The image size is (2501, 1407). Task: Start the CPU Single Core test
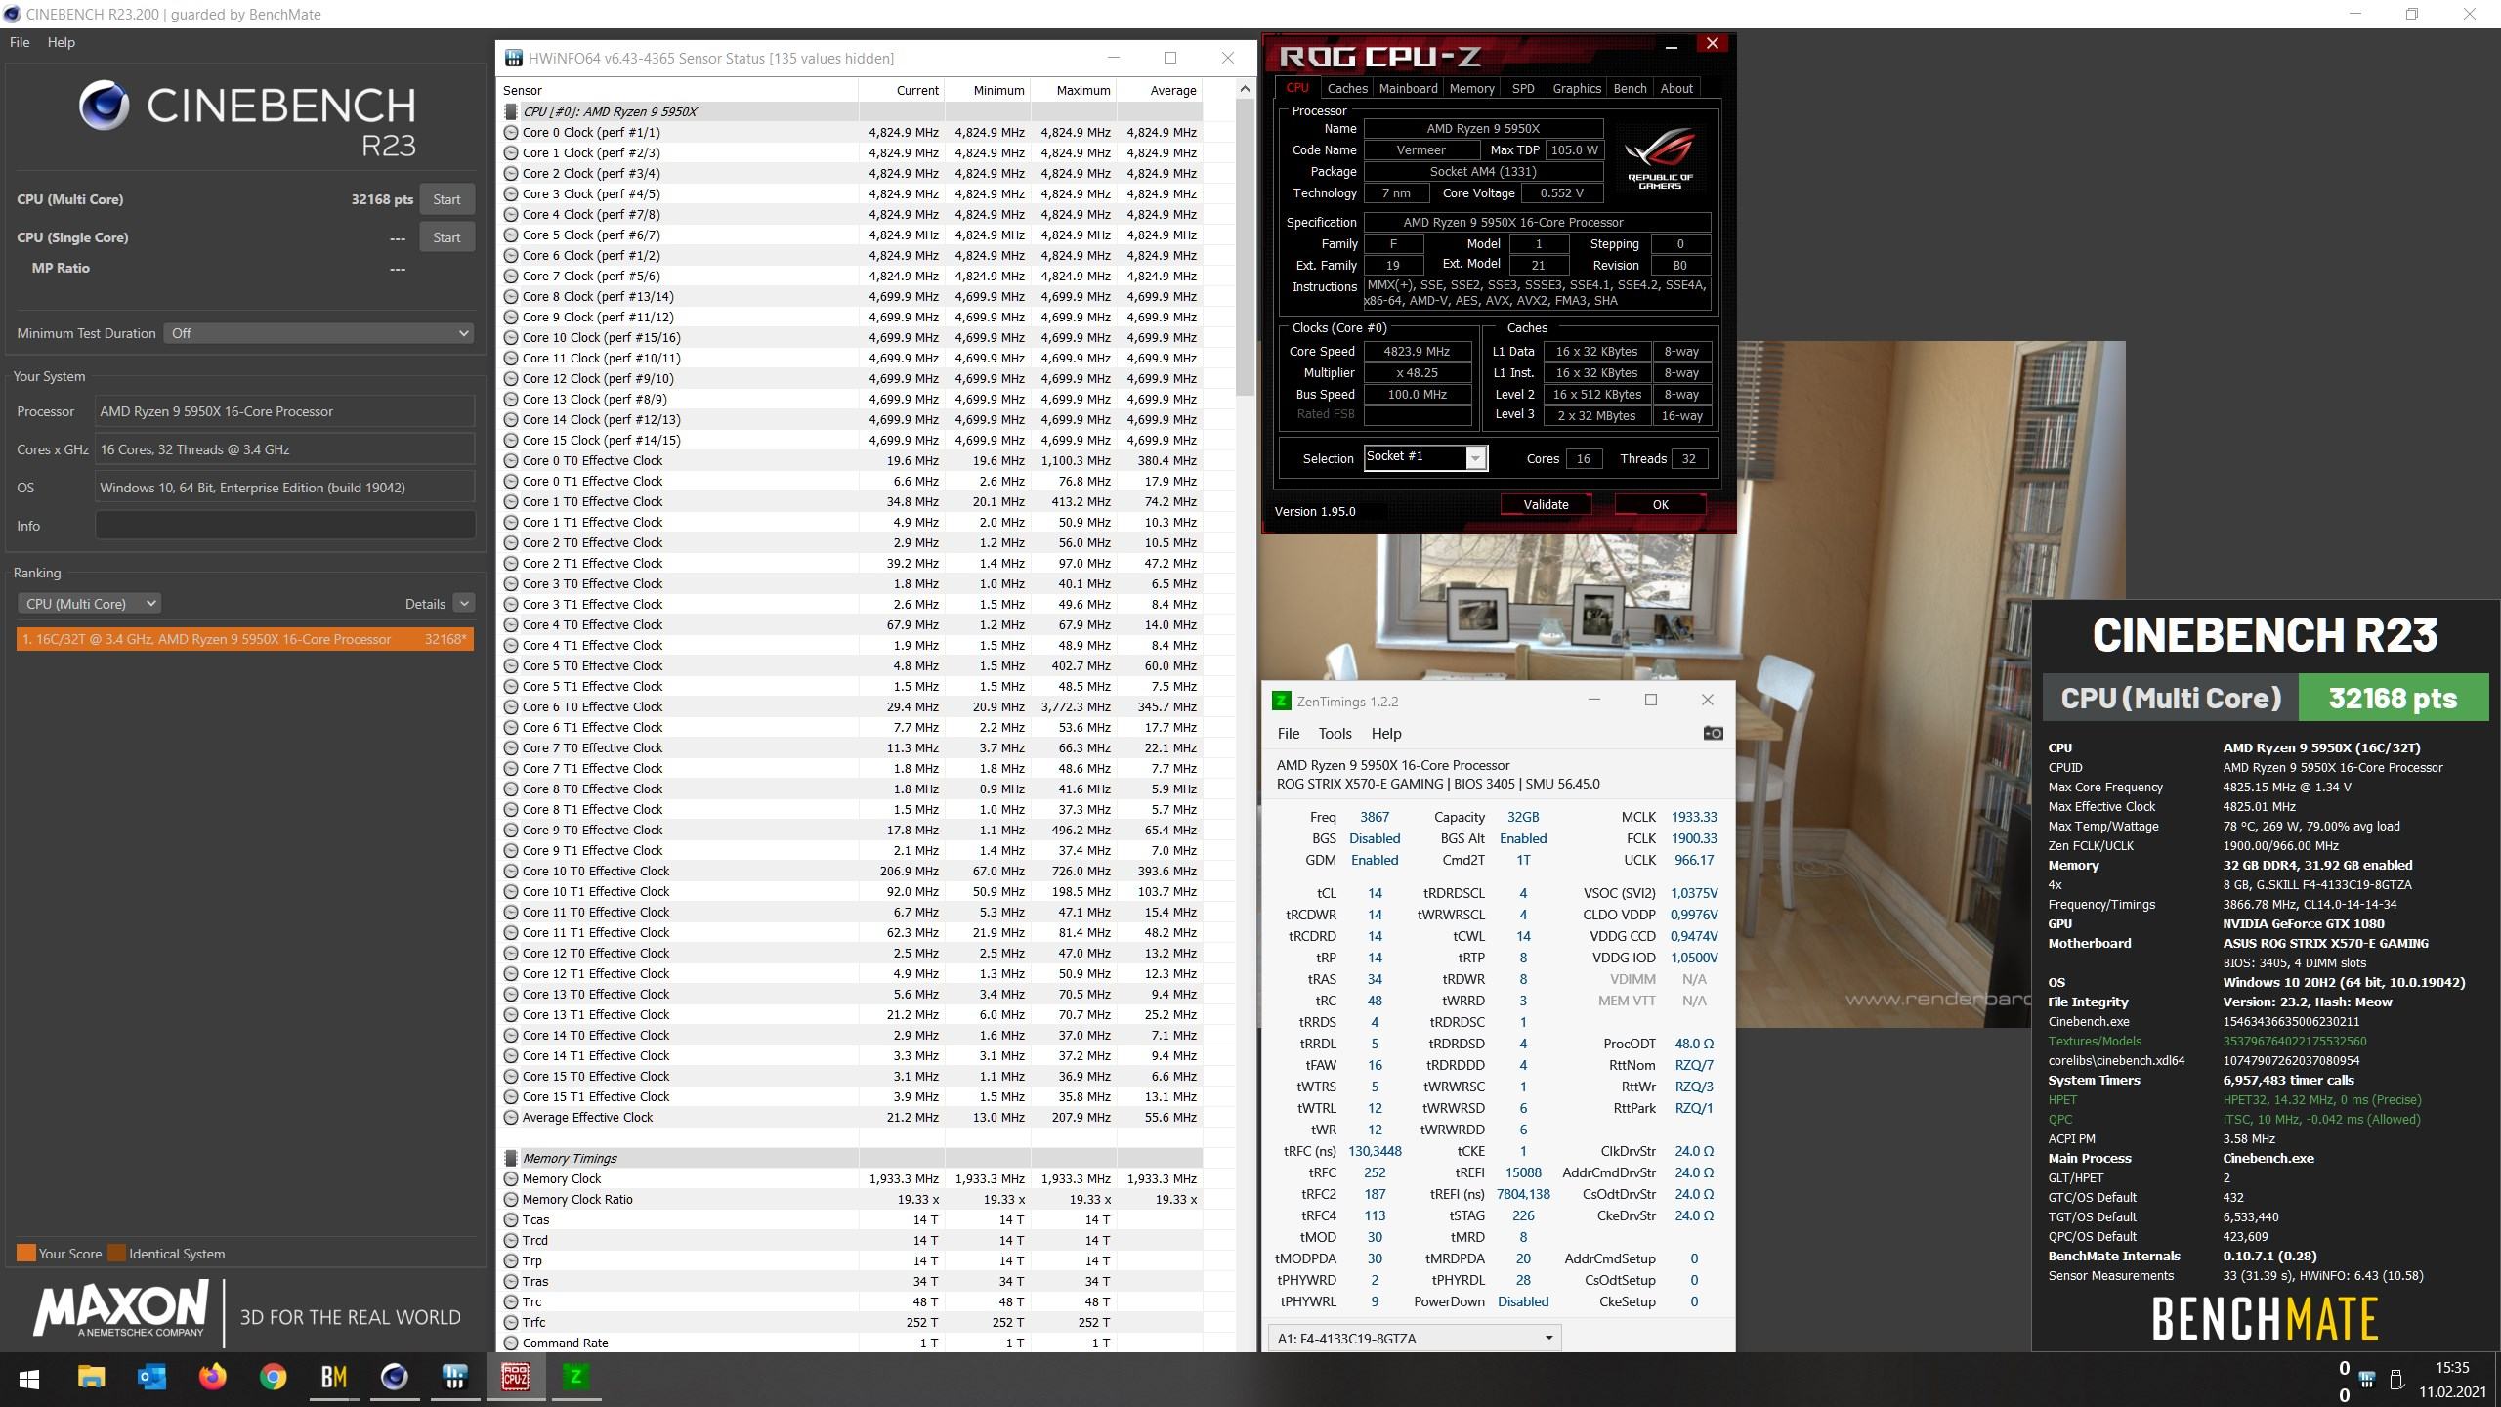coord(446,237)
